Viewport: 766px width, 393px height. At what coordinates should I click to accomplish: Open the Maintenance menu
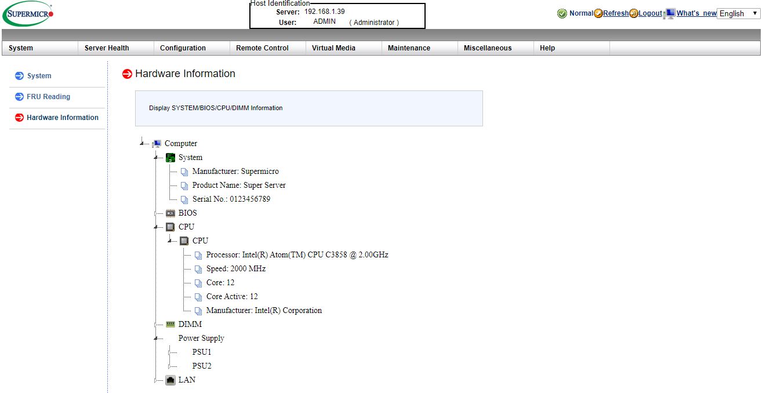pyautogui.click(x=420, y=48)
